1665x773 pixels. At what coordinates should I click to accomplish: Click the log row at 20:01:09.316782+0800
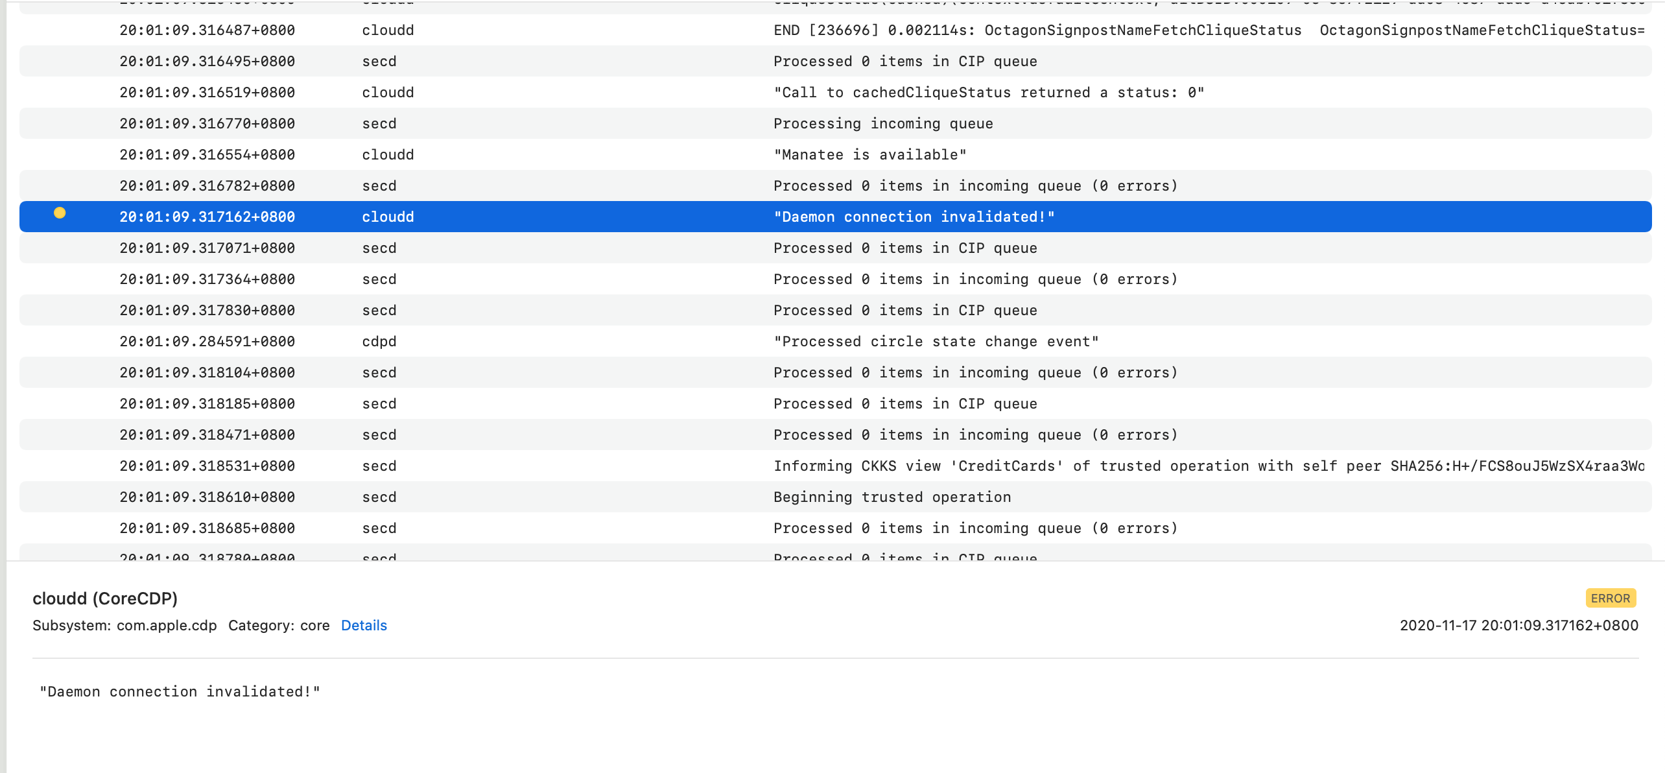pos(207,185)
